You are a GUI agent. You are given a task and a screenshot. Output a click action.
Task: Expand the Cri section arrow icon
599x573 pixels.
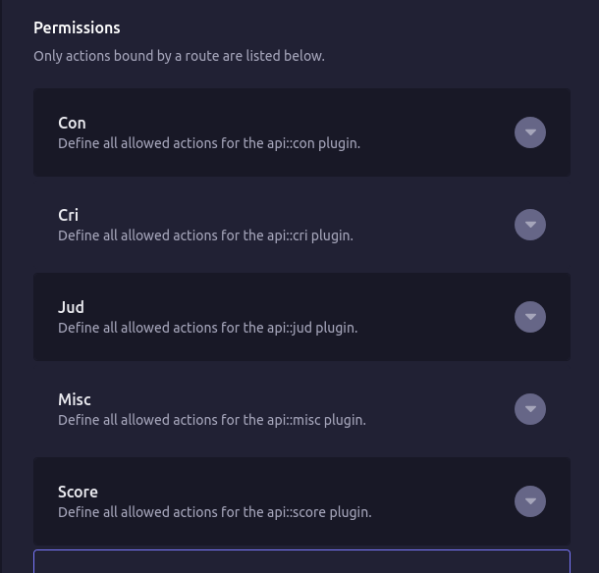point(530,225)
